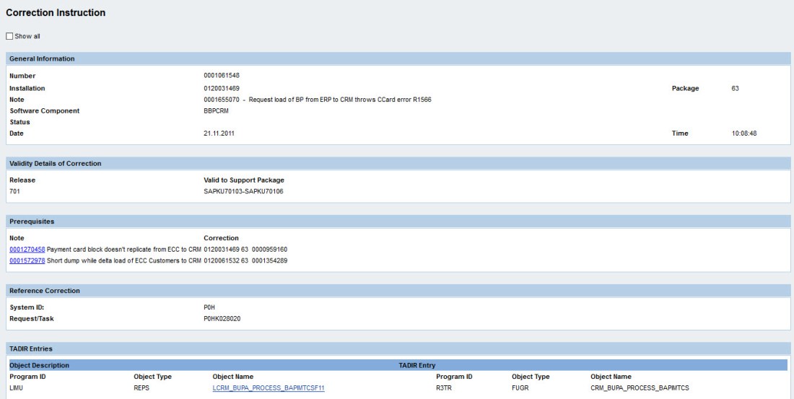This screenshot has width=794, height=399.
Task: Click the note text starting with 0001655070
Action: (x=317, y=100)
